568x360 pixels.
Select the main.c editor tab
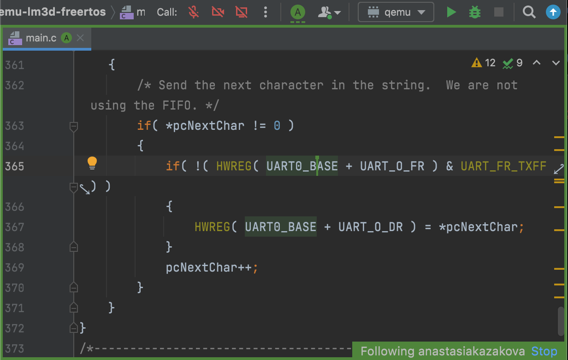tap(41, 38)
